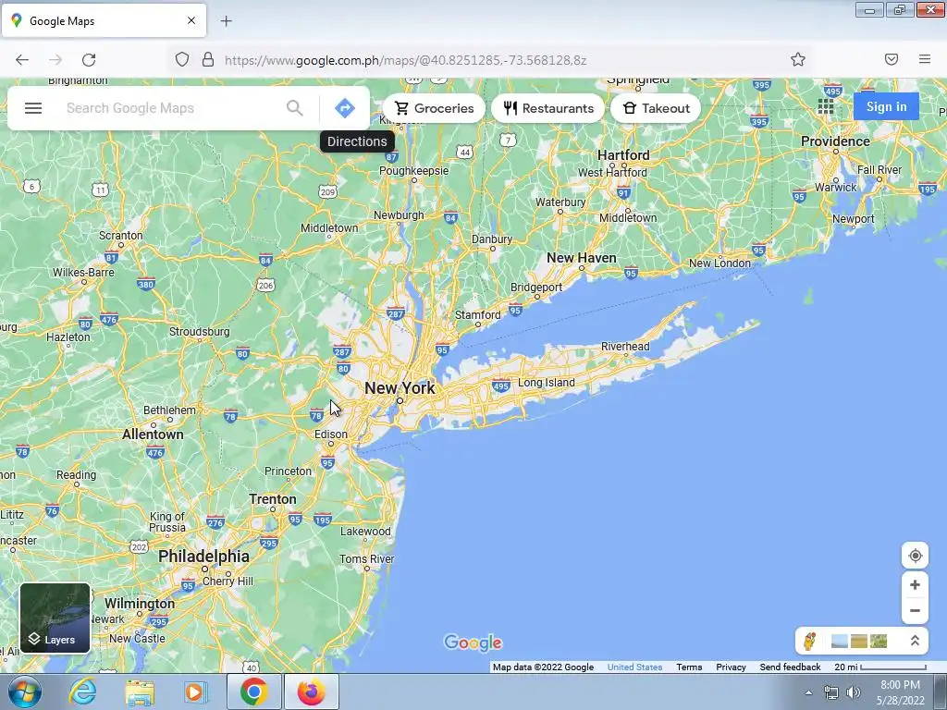Open a new browser tab
This screenshot has height=710, width=947.
[x=226, y=21]
